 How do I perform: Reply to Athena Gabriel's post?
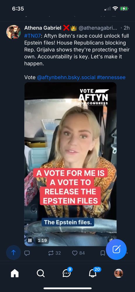click(x=27, y=253)
